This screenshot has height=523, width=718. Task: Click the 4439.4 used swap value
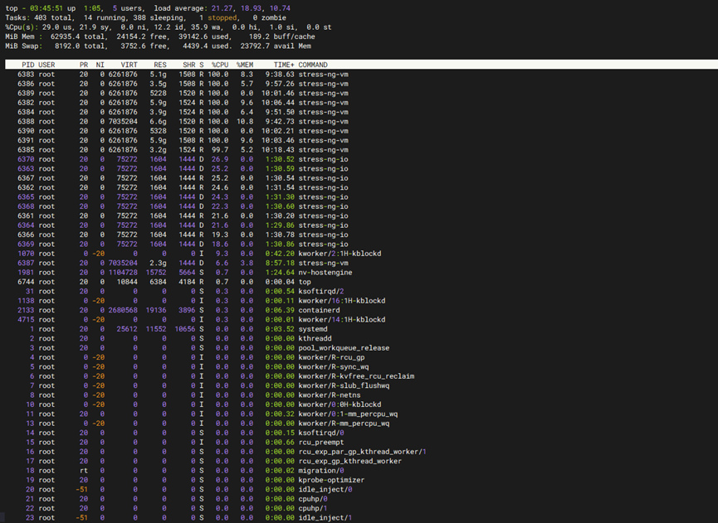click(207, 46)
